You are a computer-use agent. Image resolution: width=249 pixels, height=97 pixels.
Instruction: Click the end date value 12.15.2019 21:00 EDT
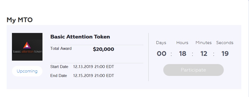(93, 76)
